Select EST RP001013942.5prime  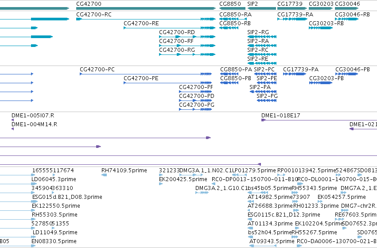click(281, 175)
